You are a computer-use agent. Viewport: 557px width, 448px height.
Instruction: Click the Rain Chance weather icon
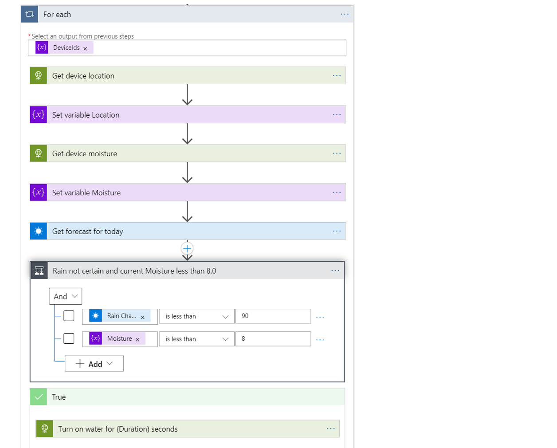point(95,316)
